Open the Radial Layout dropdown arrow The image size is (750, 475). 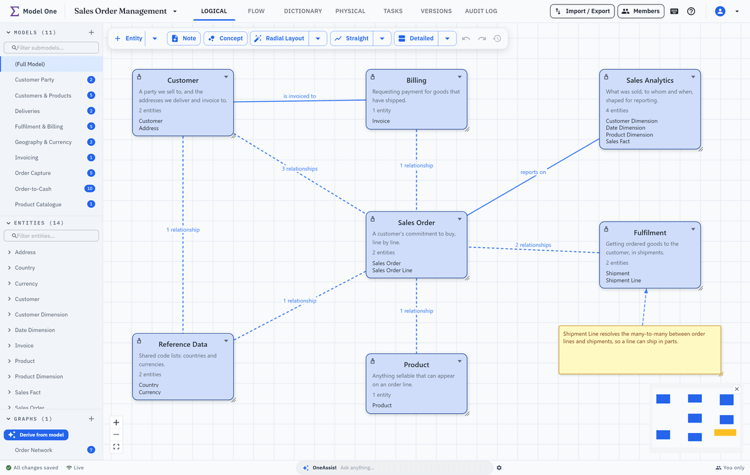coord(318,38)
